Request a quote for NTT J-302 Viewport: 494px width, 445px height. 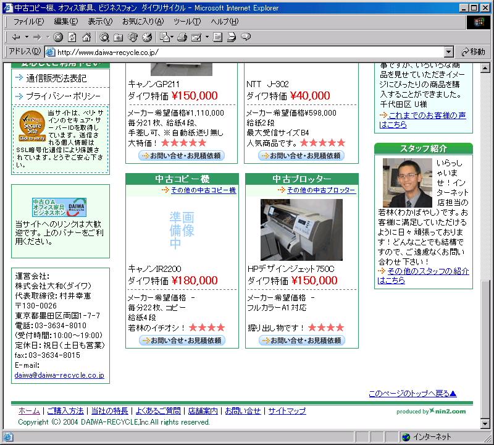(x=301, y=156)
